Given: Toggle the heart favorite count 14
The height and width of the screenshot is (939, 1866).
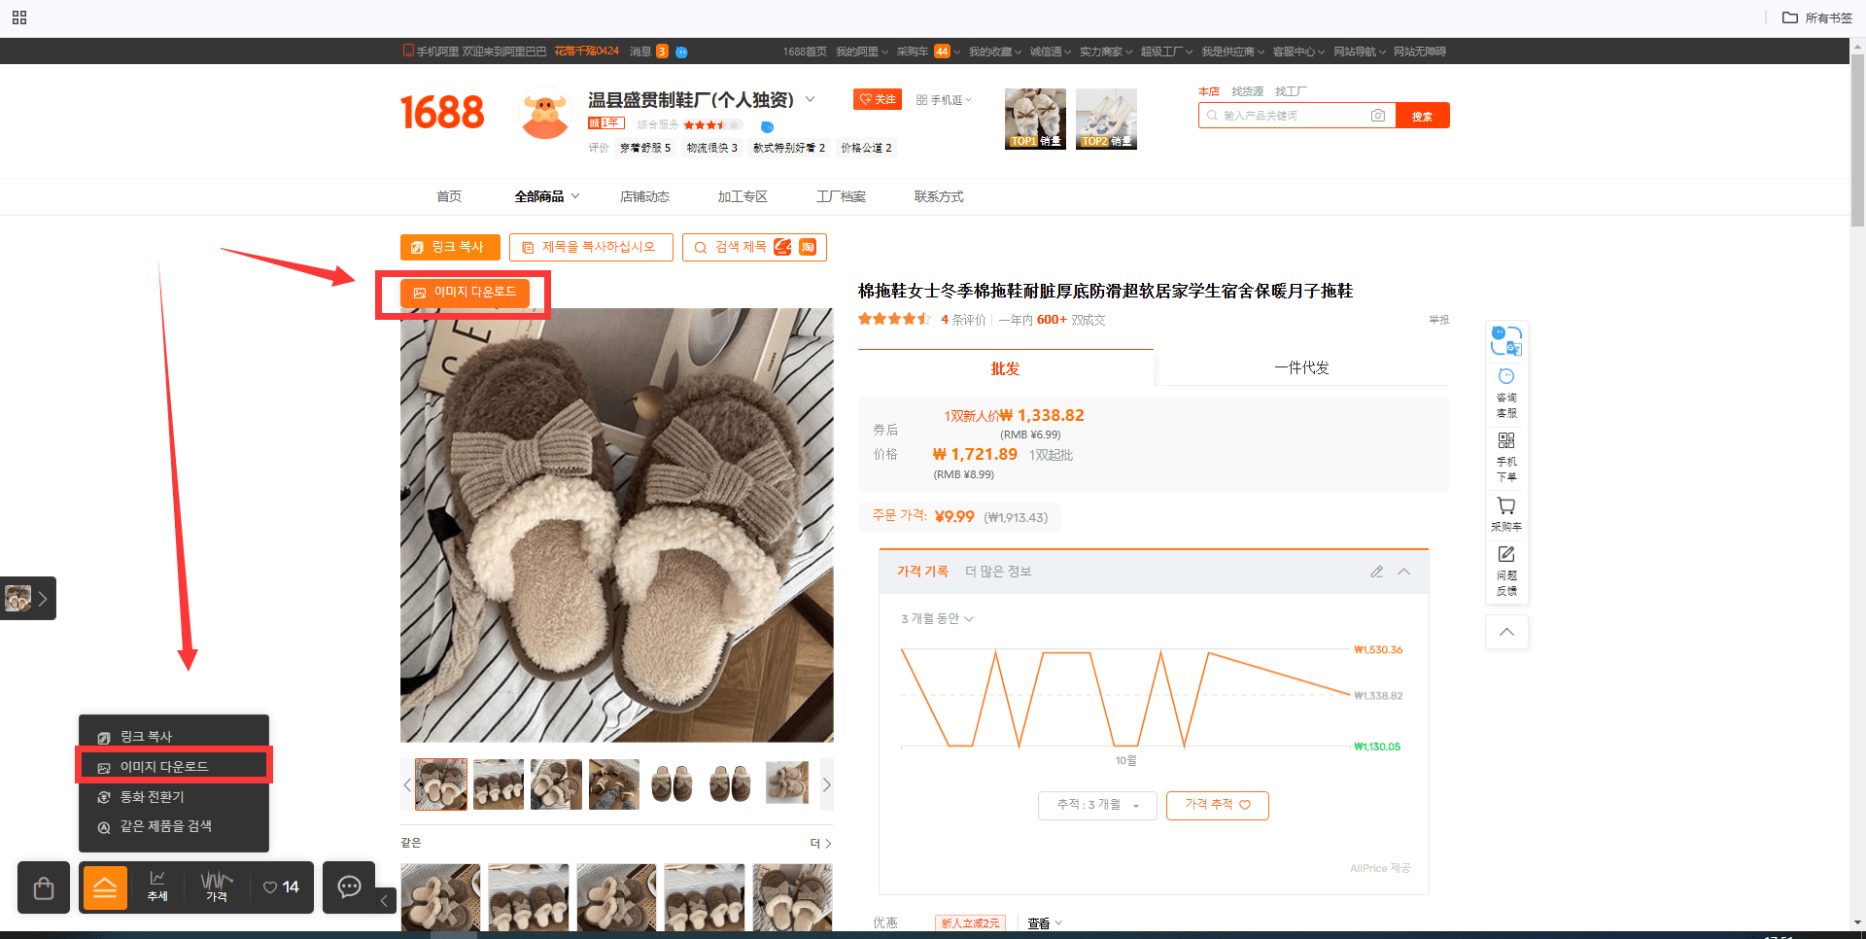Looking at the screenshot, I should 281,887.
